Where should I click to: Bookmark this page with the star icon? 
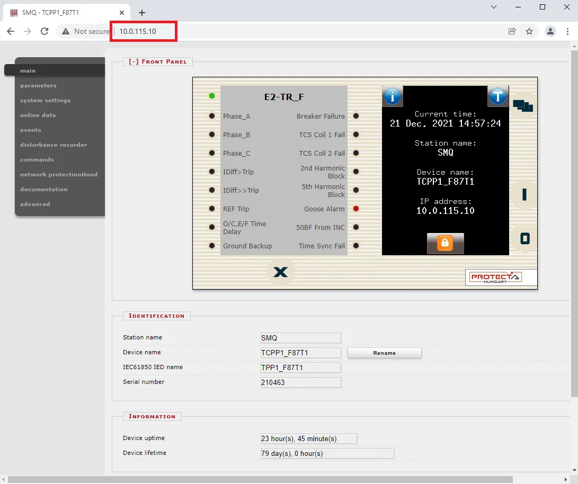click(x=529, y=31)
